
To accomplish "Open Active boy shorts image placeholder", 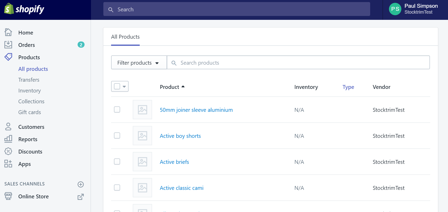I will pos(142,135).
